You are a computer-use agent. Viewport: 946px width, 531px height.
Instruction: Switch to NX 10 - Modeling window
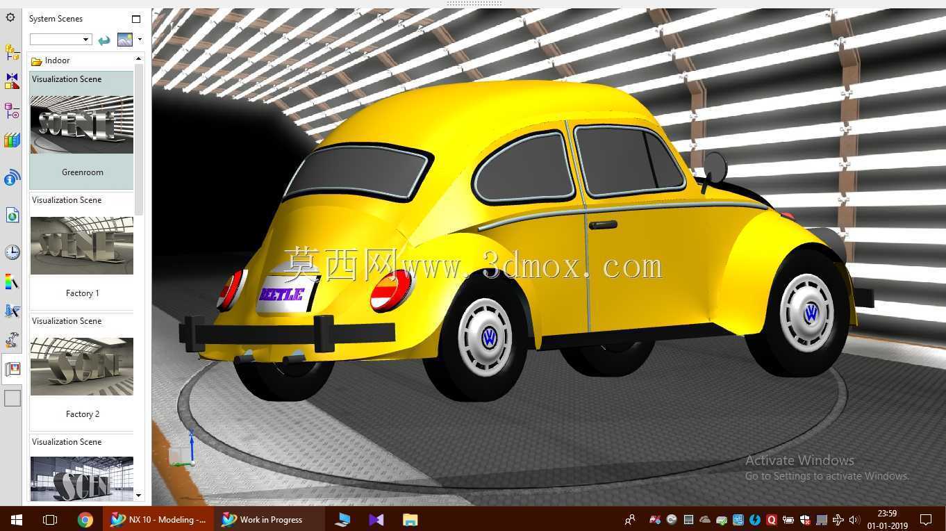click(159, 519)
